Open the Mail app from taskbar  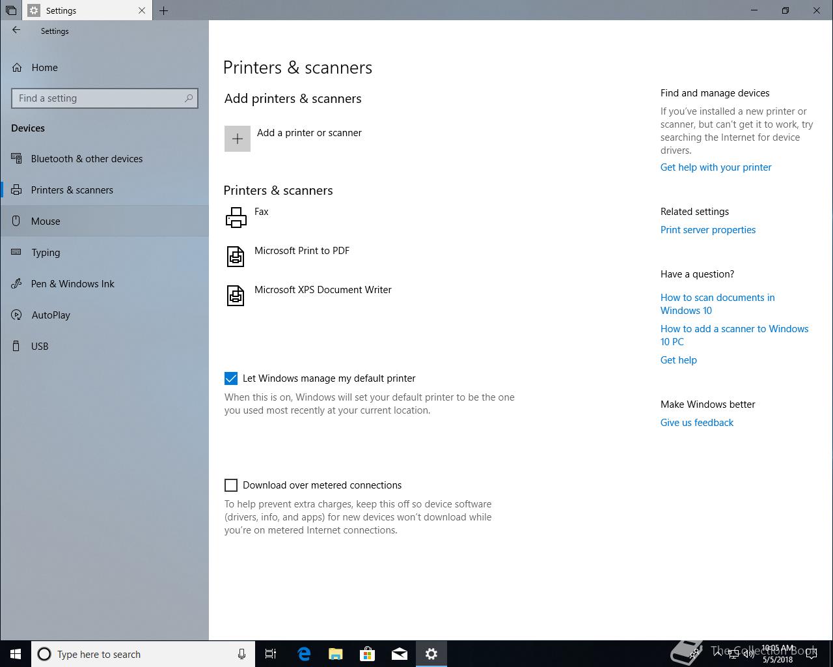tap(400, 654)
